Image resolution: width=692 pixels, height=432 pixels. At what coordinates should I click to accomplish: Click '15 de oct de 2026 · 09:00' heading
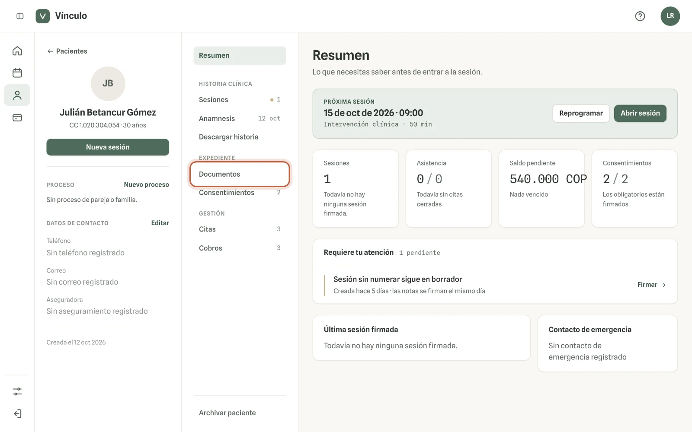tap(373, 113)
